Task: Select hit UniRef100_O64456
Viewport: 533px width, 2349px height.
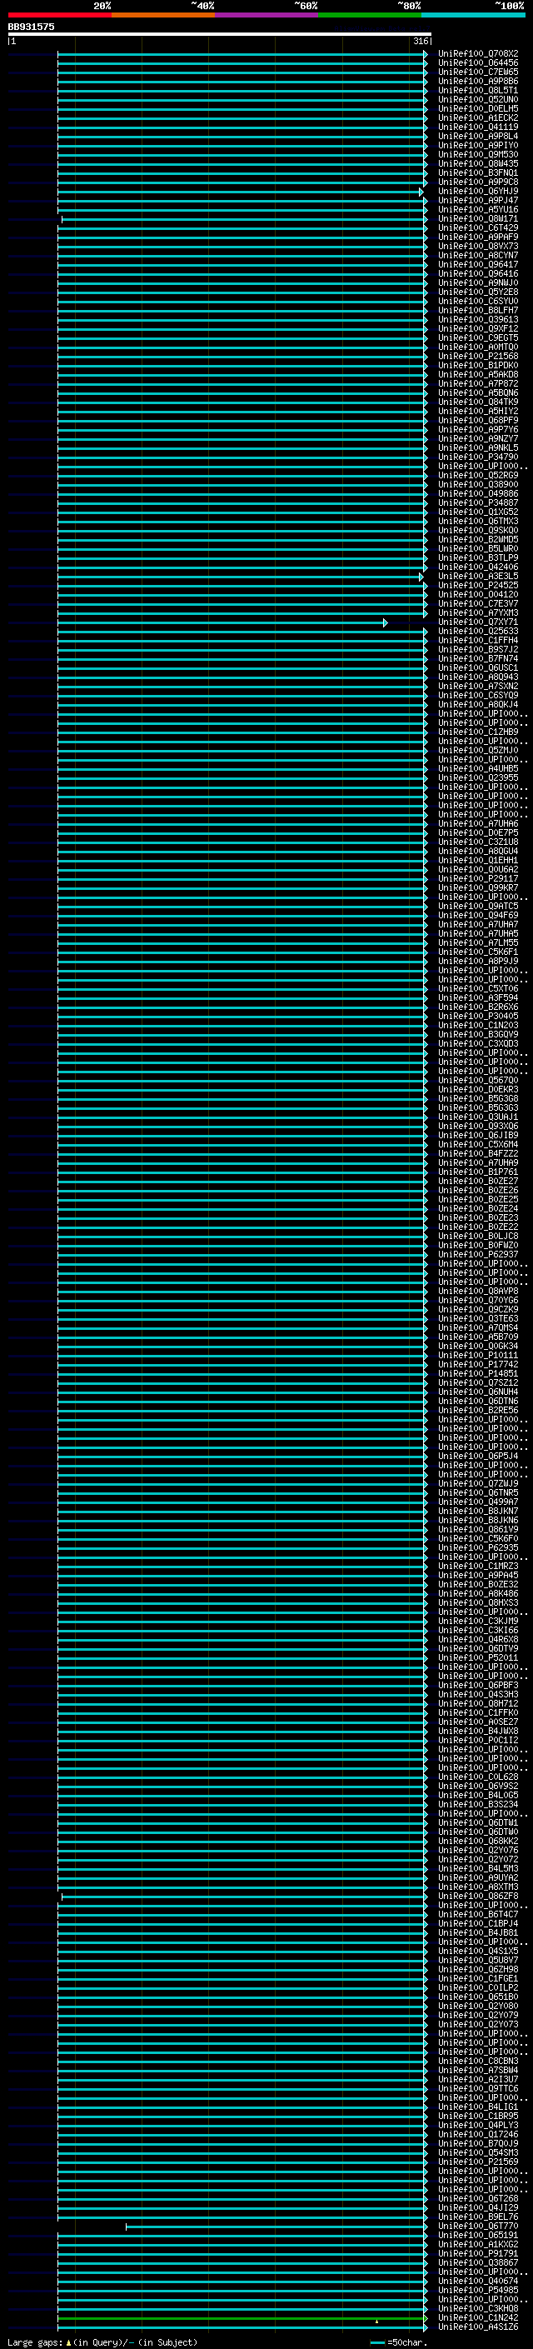Action: pos(478,63)
